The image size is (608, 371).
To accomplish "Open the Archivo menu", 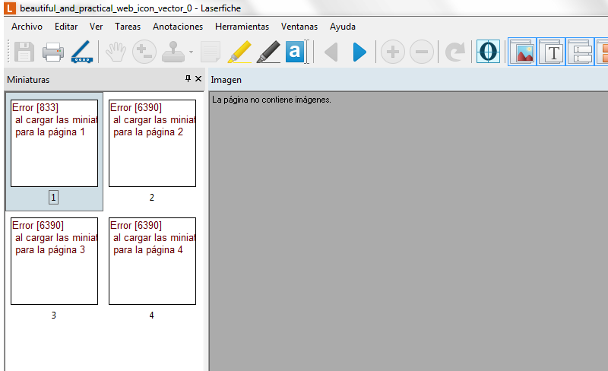I will click(27, 27).
